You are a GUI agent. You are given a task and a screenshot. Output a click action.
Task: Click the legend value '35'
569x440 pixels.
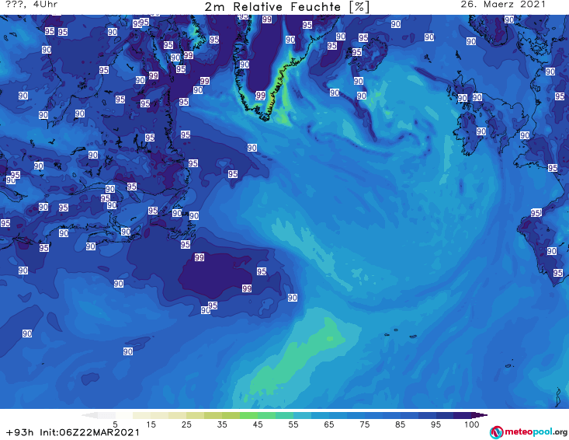tap(222, 424)
